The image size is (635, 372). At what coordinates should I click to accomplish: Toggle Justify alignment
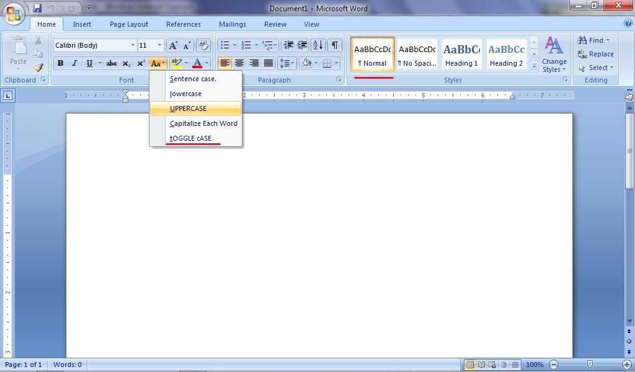click(269, 63)
